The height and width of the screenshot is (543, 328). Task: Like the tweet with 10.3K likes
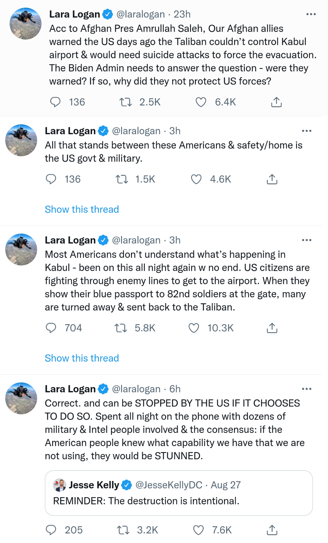194,328
